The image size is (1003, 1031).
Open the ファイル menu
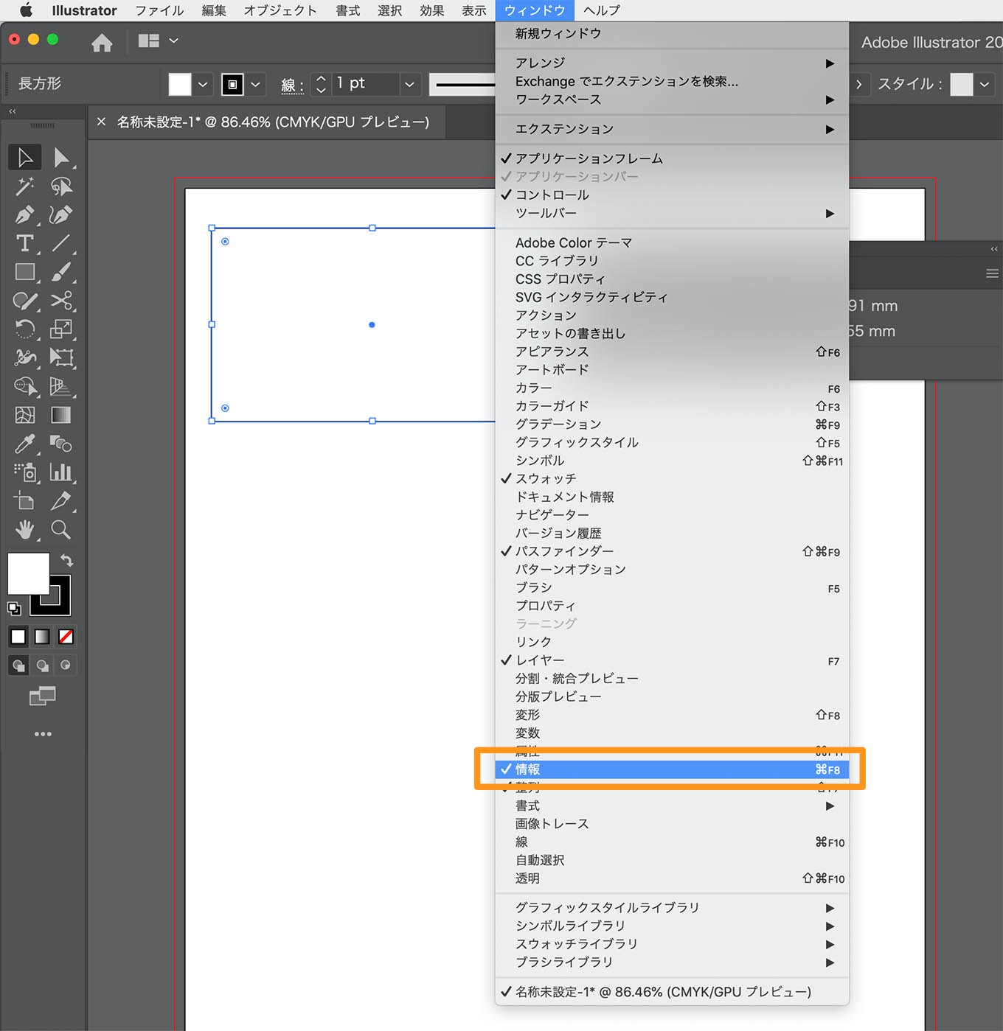[x=159, y=10]
